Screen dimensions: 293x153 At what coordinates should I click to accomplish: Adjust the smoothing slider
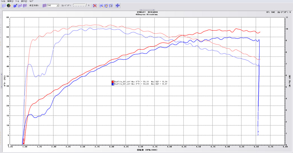tap(79, 5)
